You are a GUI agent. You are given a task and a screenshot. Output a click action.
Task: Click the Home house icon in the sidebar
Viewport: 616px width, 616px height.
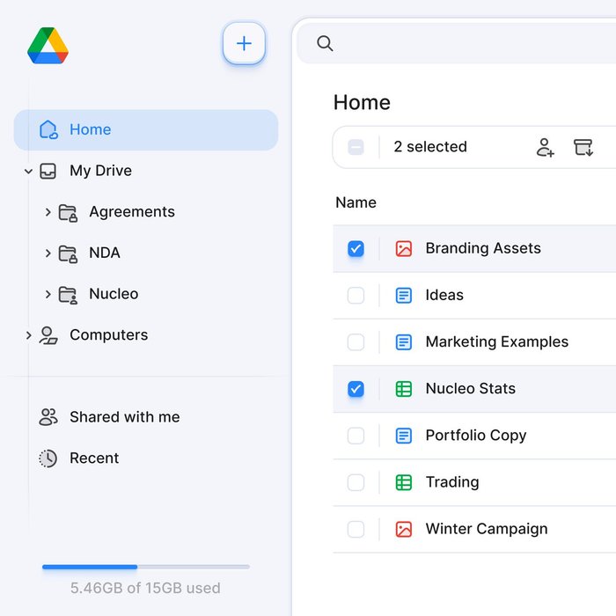click(x=48, y=129)
